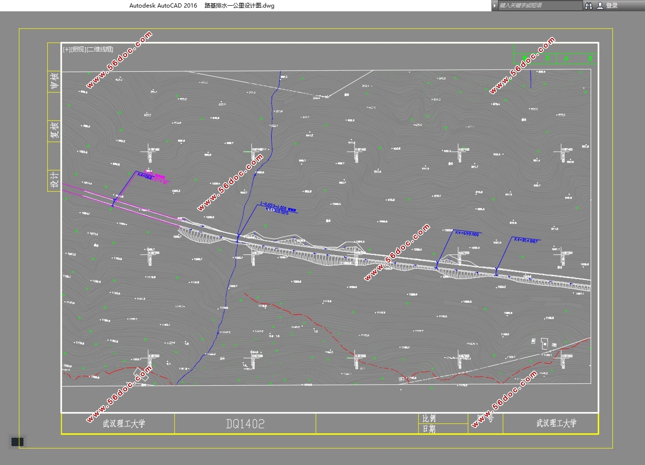
Task: Open the [二维线框] visual style menu
Action: (100, 49)
